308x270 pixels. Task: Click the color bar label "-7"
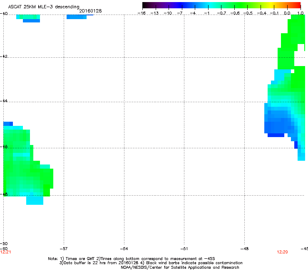coord(180,13)
